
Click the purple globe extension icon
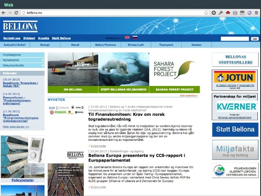tap(250, 13)
